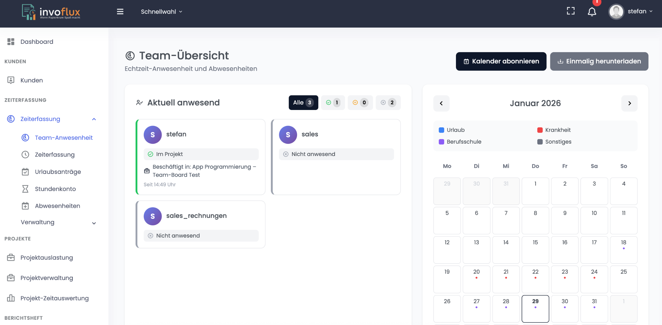This screenshot has width=662, height=325.
Task: Toggle fullscreen mode icon
Action: pos(571,11)
